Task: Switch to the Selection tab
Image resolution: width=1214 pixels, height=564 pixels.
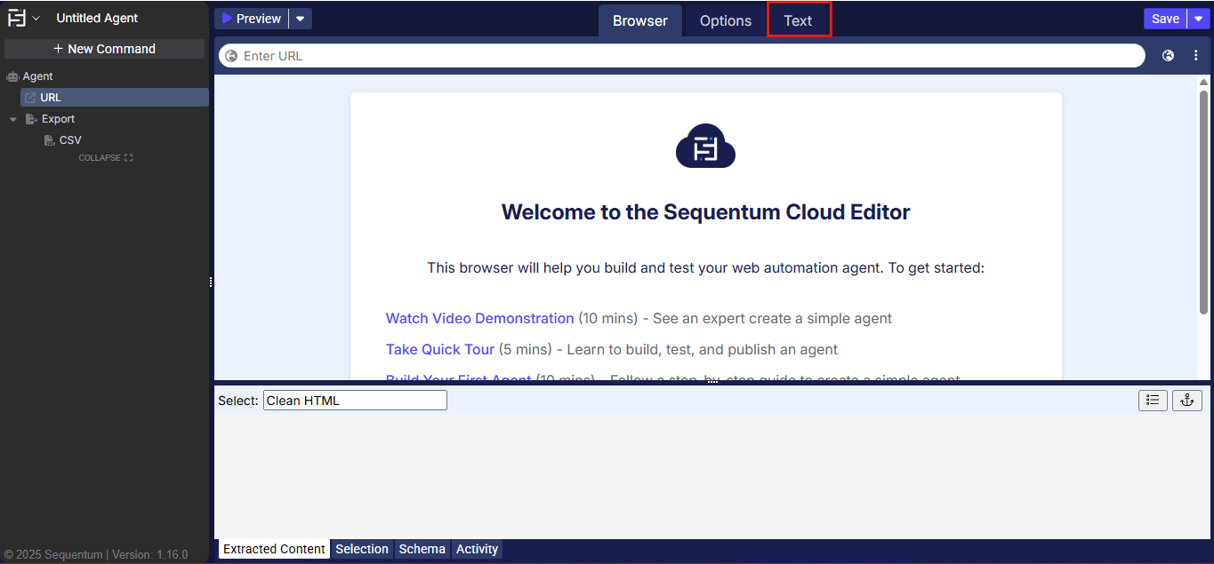Action: (x=362, y=549)
